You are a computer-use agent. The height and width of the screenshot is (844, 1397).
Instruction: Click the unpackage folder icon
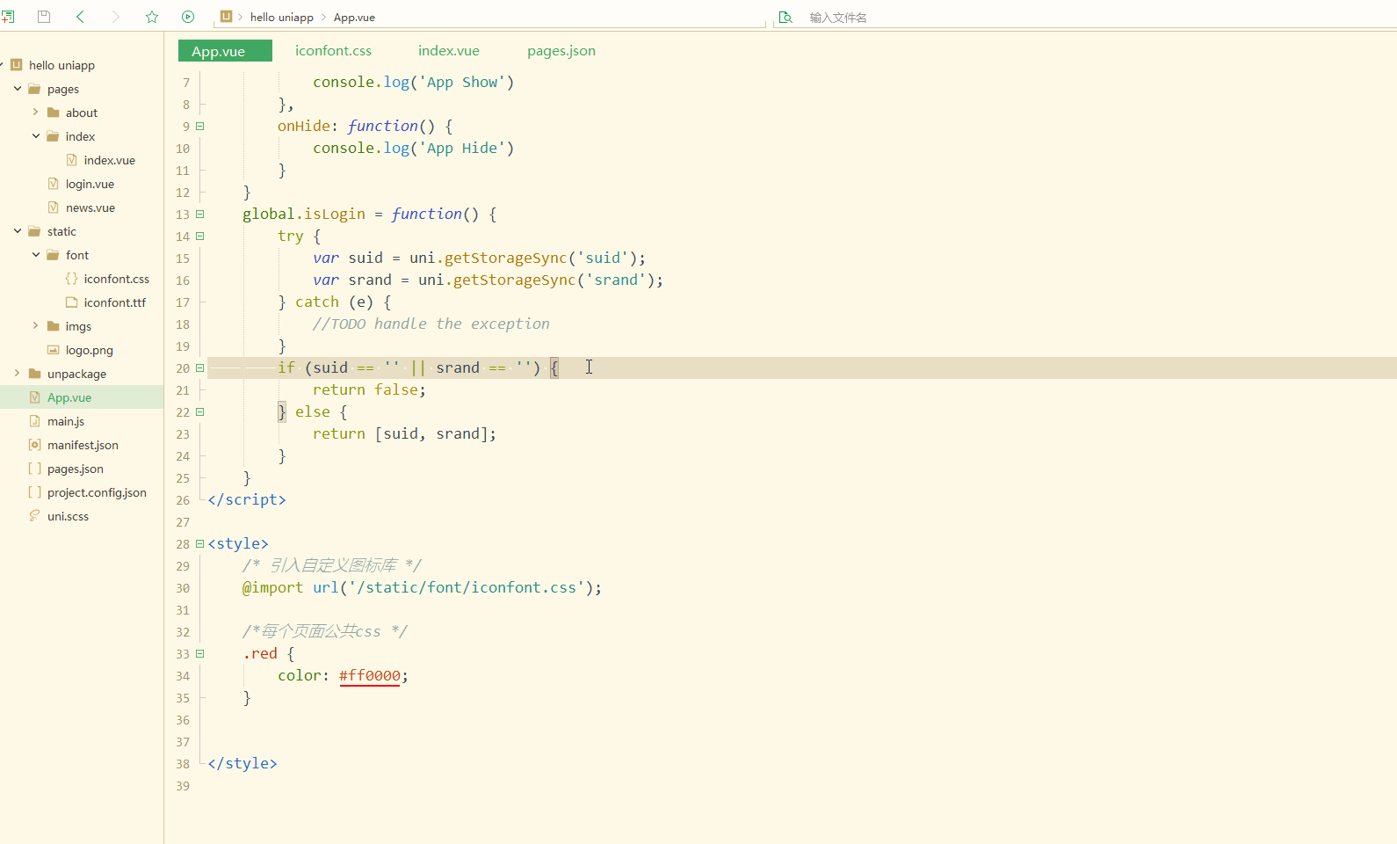pyautogui.click(x=35, y=374)
